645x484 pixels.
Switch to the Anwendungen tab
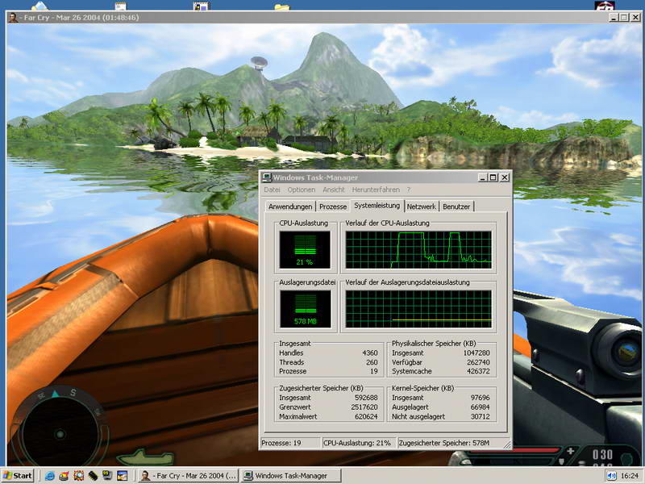point(290,207)
